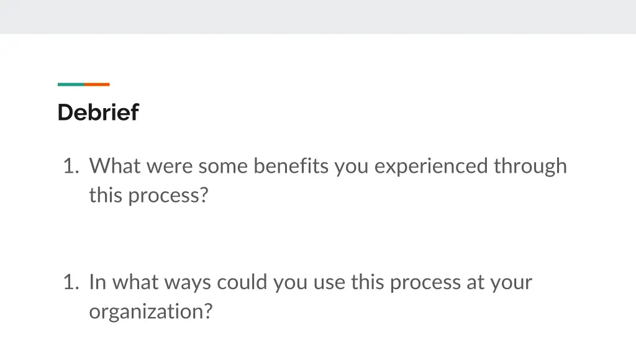Click the word 'some' in first question
Image resolution: width=636 pixels, height=358 pixels.
[223, 167]
